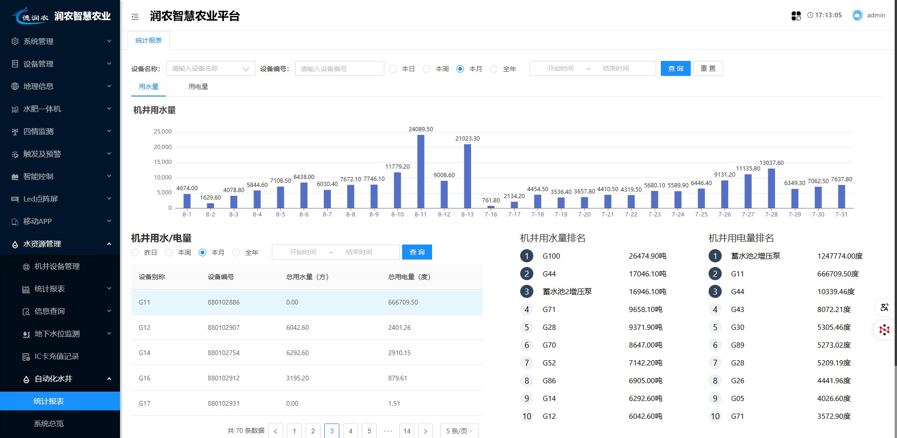This screenshot has width=897, height=438.
Task: Click the IC卡充值记录 icon in sidebar
Action: (x=26, y=357)
